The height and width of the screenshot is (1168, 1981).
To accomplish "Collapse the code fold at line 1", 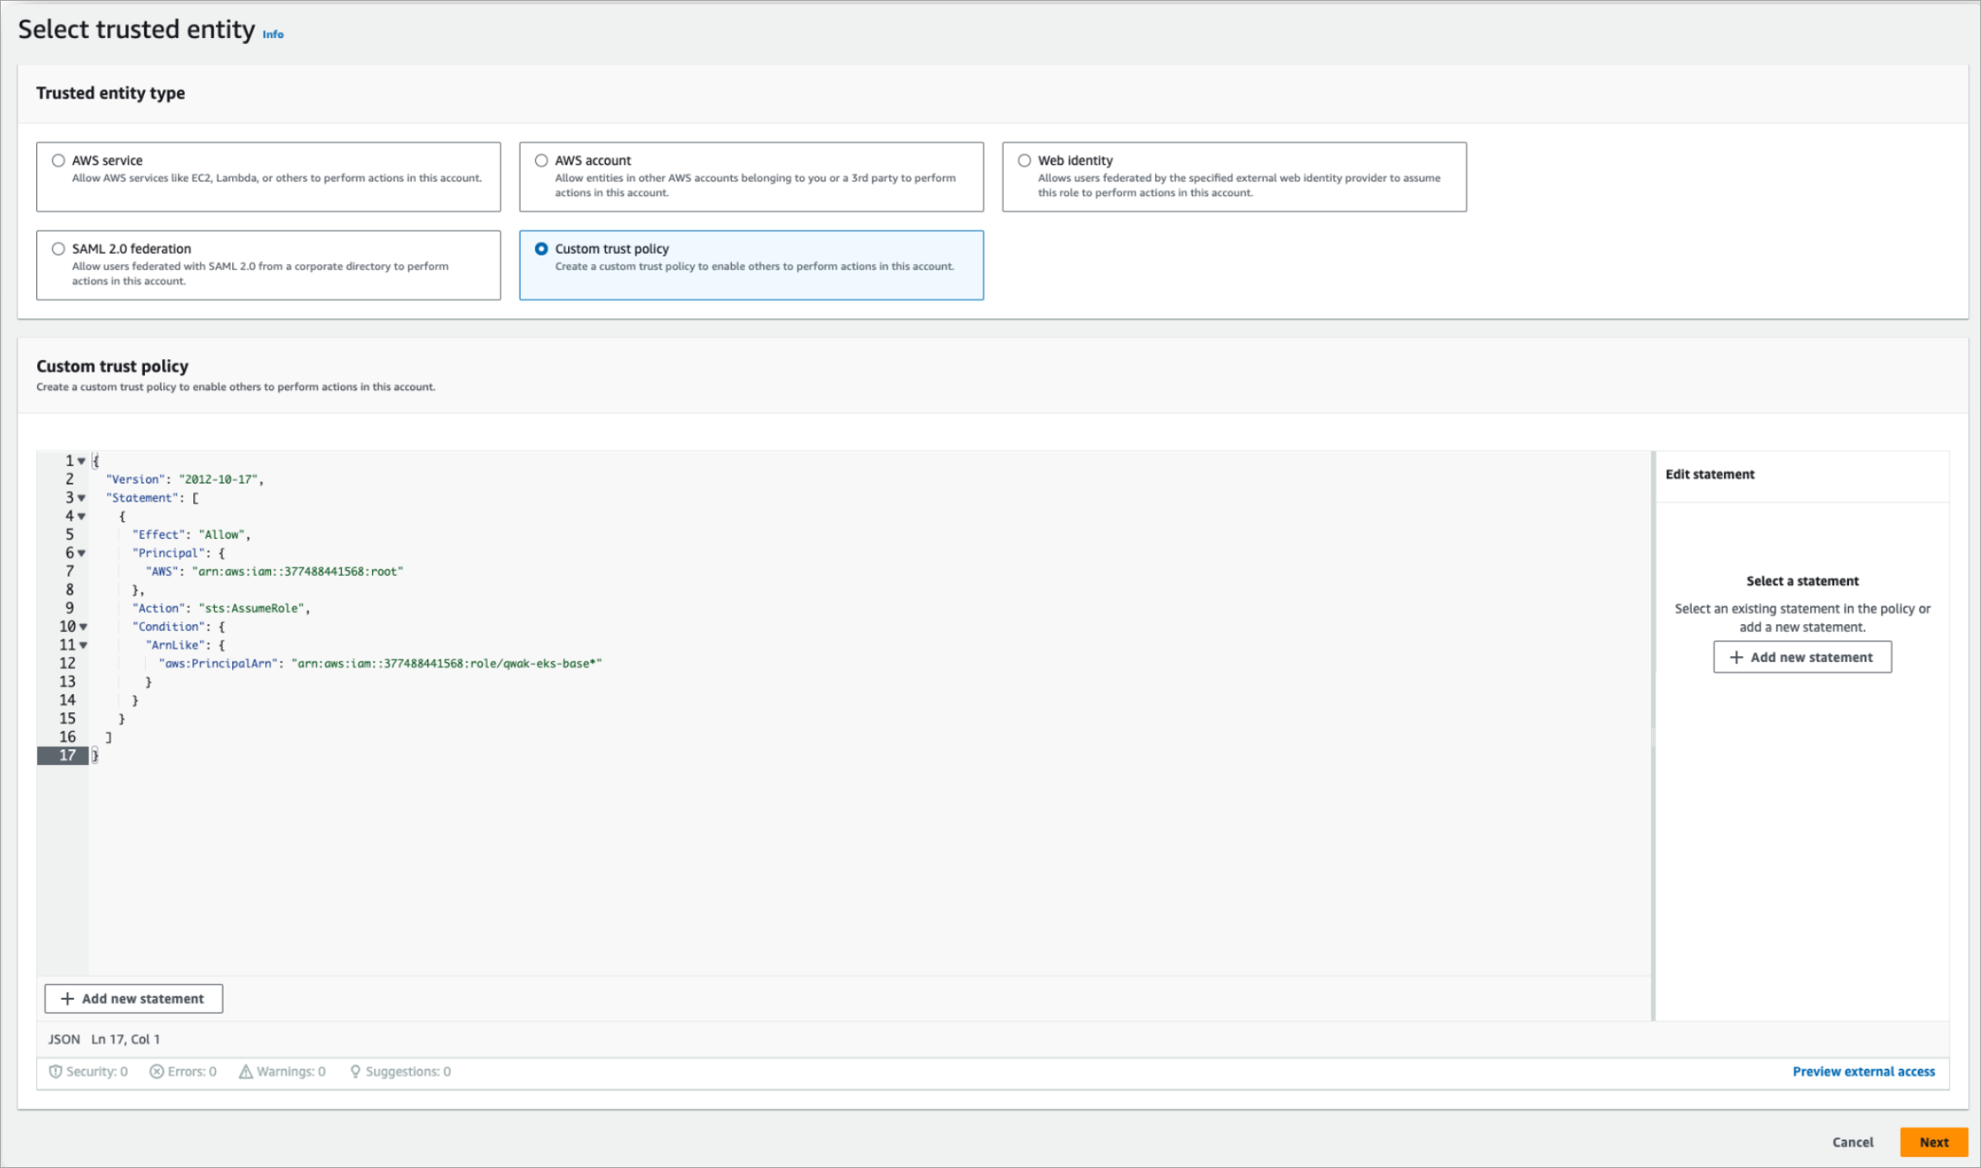I will coord(82,461).
